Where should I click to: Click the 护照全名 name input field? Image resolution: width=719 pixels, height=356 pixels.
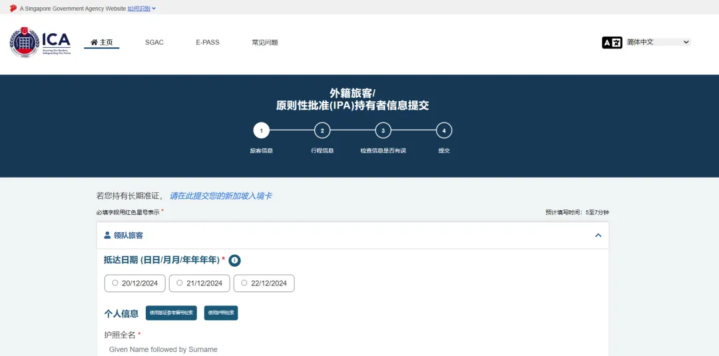click(353, 349)
